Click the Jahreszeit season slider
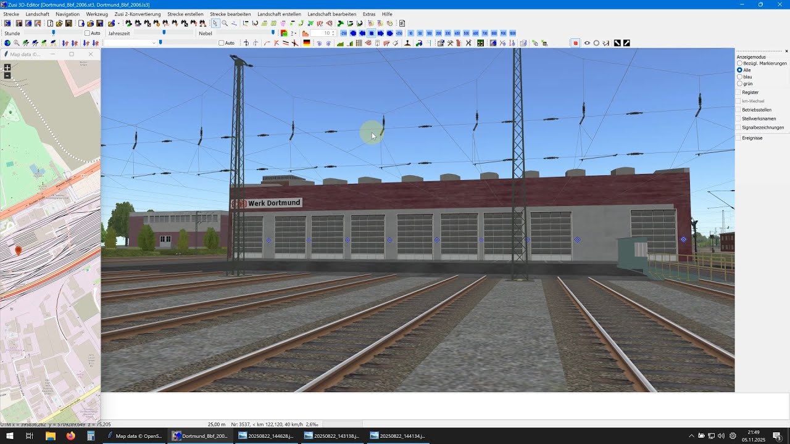790x444 pixels. pos(163,33)
